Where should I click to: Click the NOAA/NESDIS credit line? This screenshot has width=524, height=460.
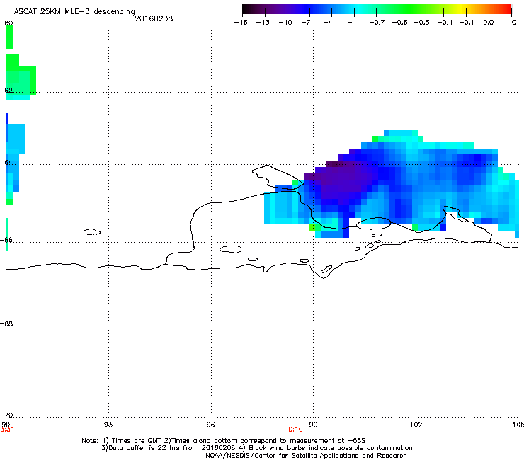[x=306, y=456]
